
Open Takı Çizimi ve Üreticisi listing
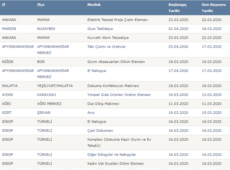pyautogui.click(x=106, y=47)
